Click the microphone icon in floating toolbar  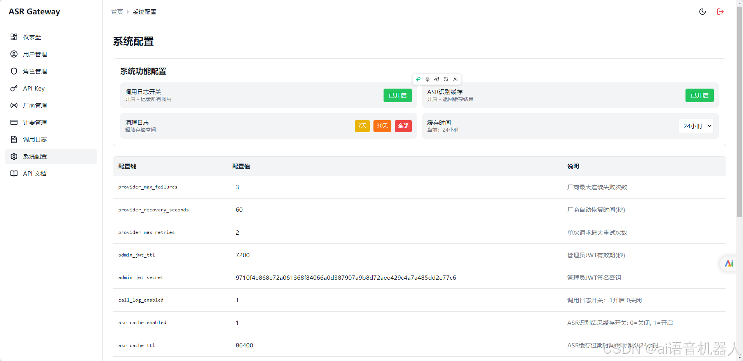[x=427, y=79]
